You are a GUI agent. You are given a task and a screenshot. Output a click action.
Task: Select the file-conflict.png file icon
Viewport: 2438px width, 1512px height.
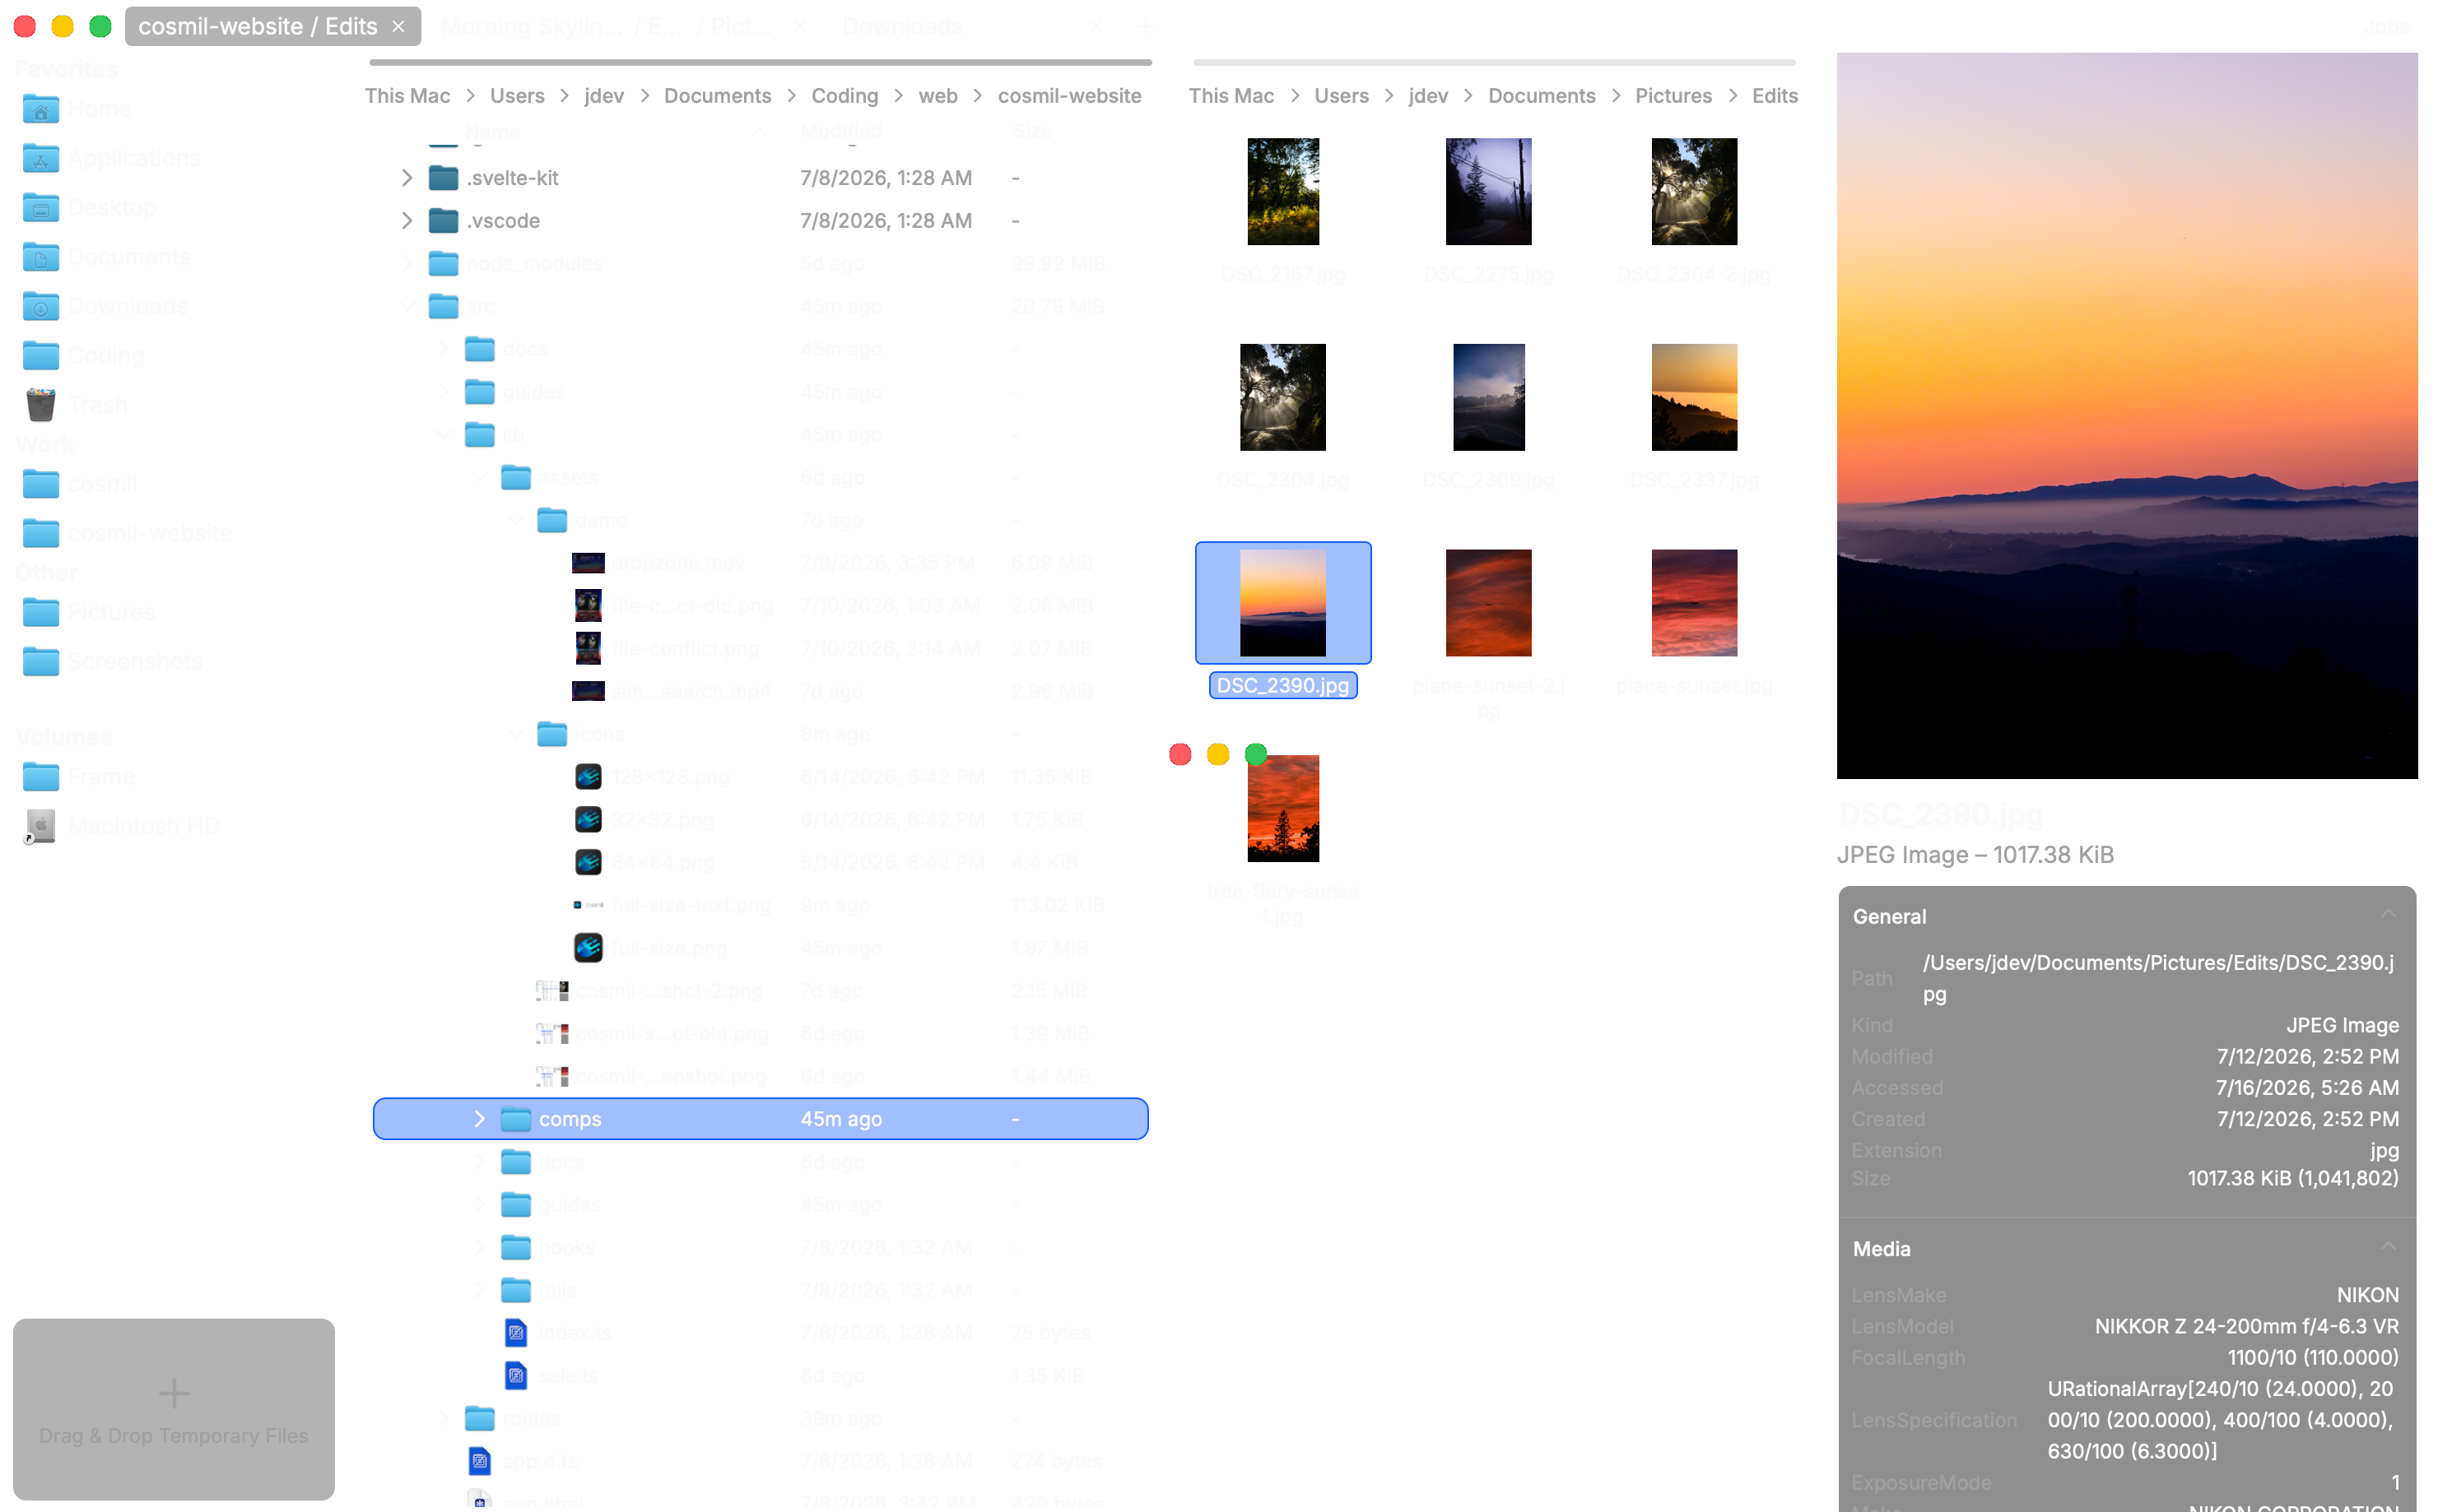click(x=589, y=648)
